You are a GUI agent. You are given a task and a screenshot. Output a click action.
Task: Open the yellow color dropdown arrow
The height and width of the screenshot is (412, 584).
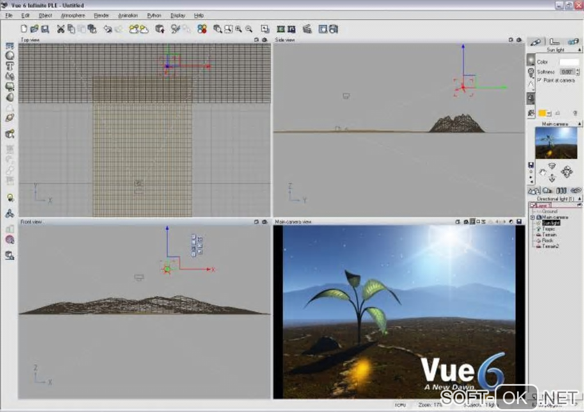[x=549, y=113]
